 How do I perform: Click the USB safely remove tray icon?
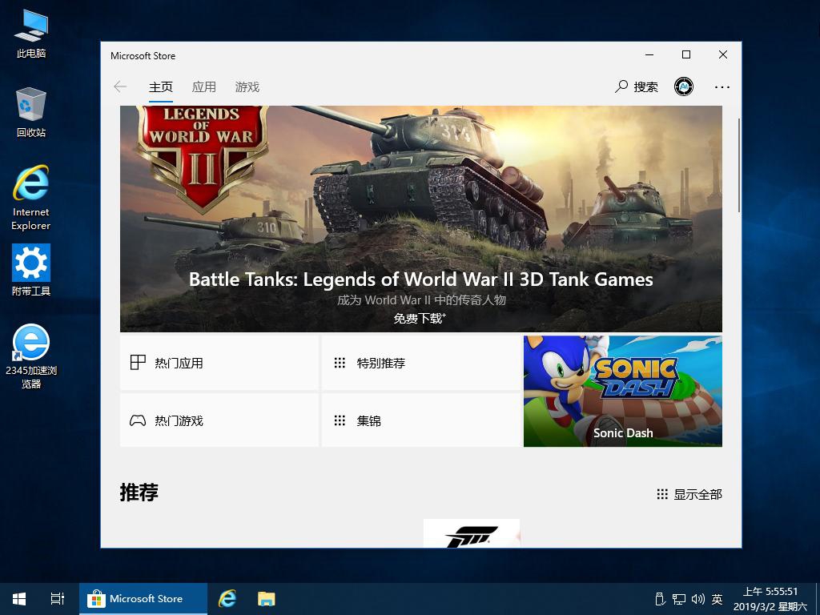tap(660, 599)
